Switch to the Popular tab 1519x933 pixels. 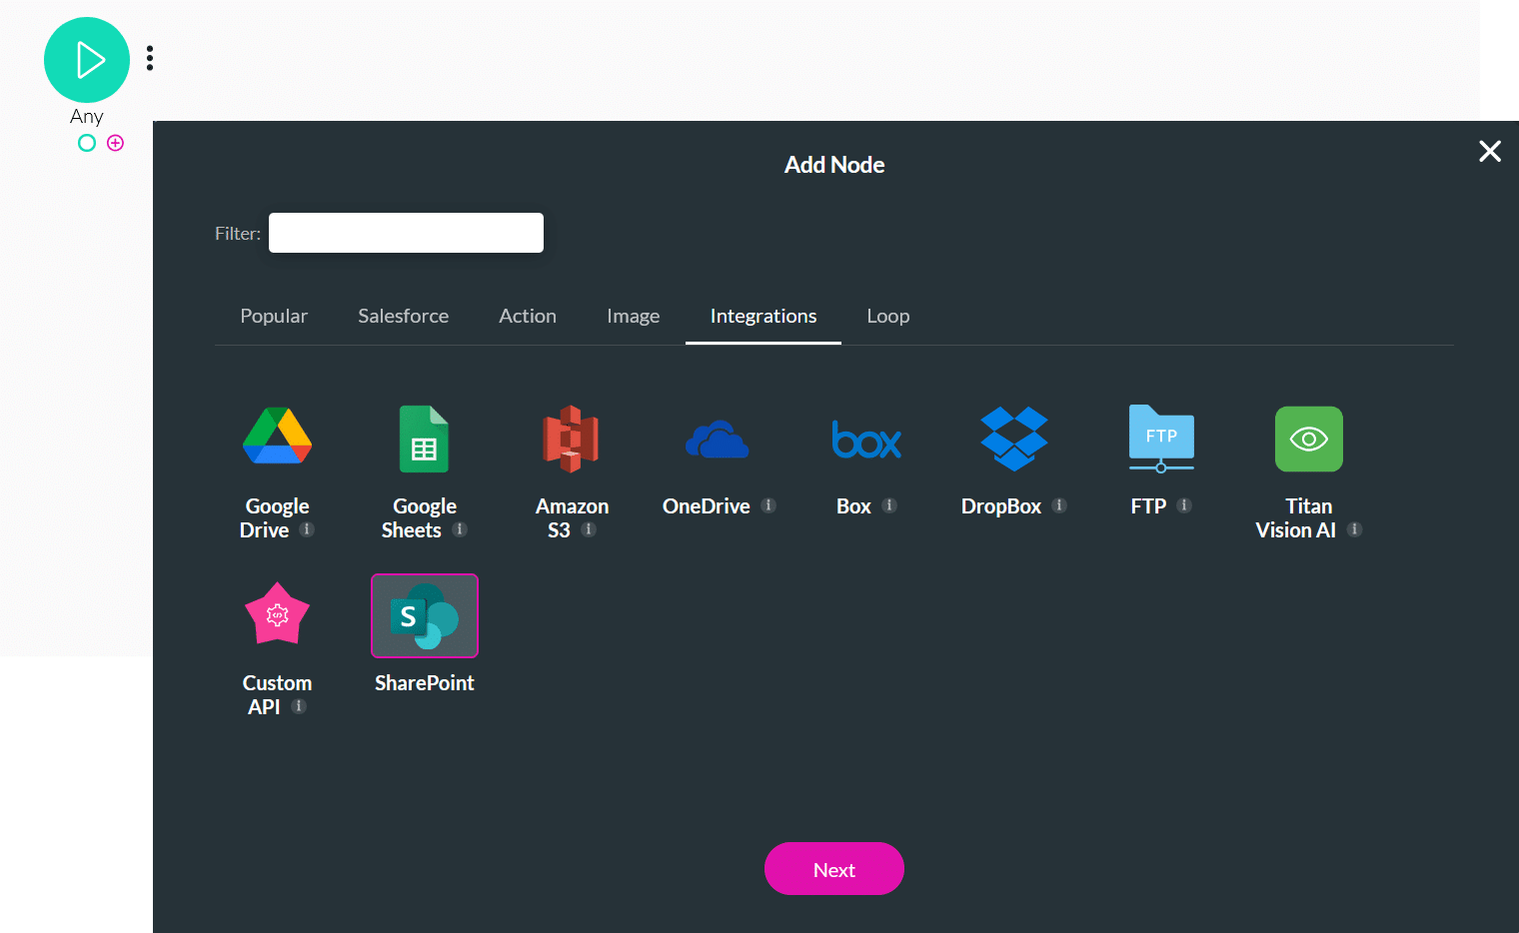[273, 316]
